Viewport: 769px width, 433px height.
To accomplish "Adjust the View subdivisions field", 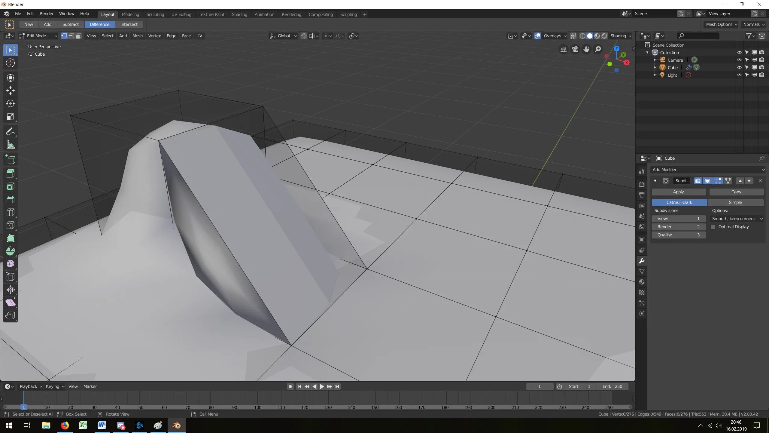I will pos(678,219).
